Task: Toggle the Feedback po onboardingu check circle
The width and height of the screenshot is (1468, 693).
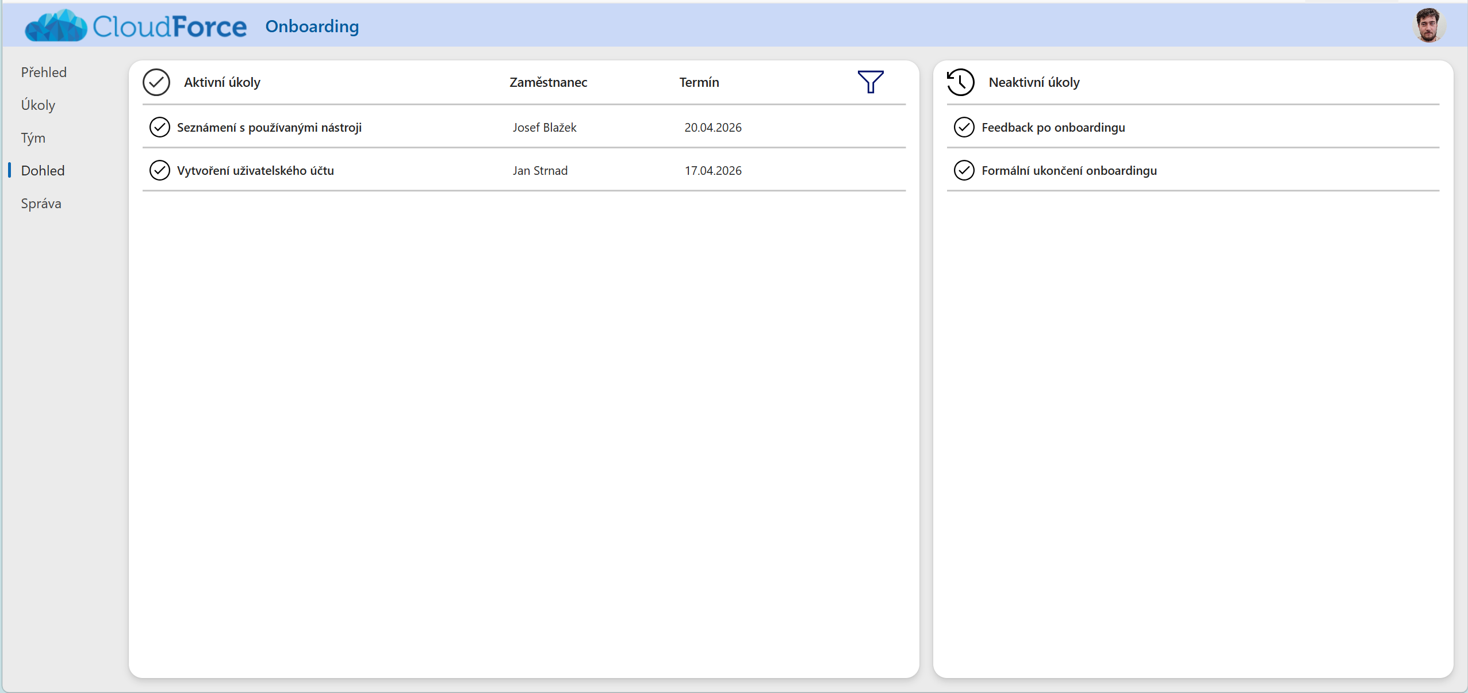Action: 964,127
